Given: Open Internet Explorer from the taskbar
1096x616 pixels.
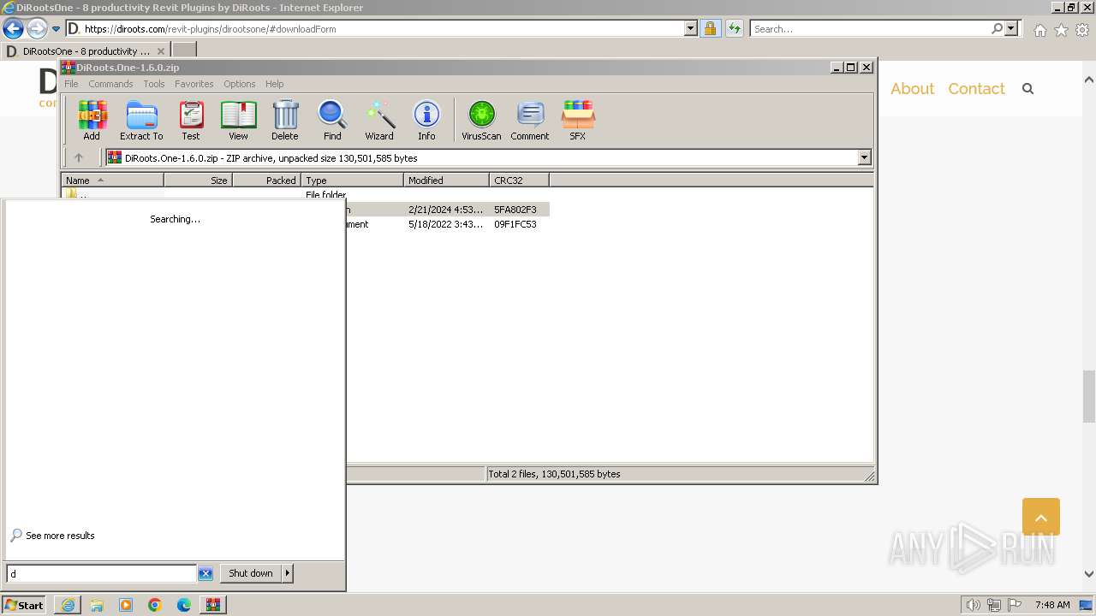Looking at the screenshot, I should pos(68,605).
